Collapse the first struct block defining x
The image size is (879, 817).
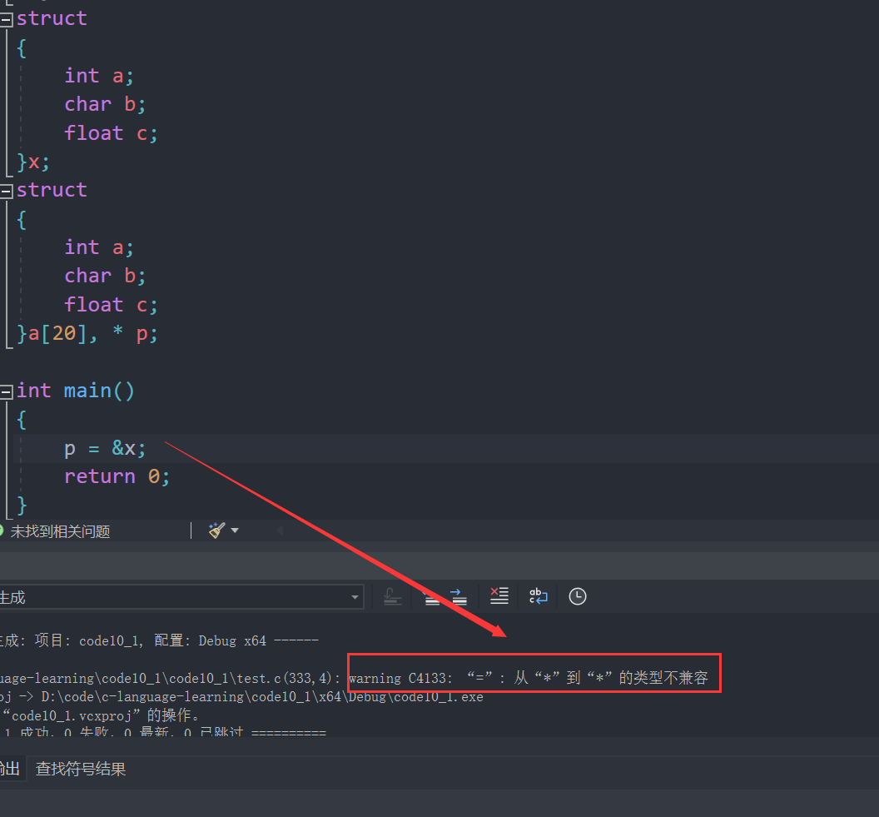click(6, 20)
